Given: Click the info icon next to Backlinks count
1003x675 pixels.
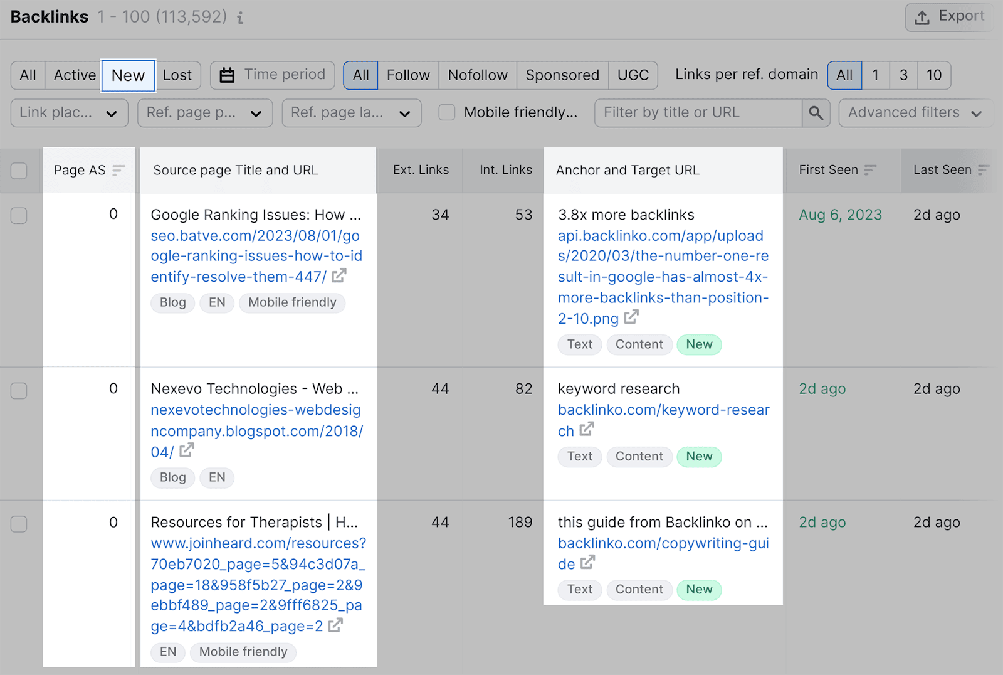Looking at the screenshot, I should click(240, 18).
